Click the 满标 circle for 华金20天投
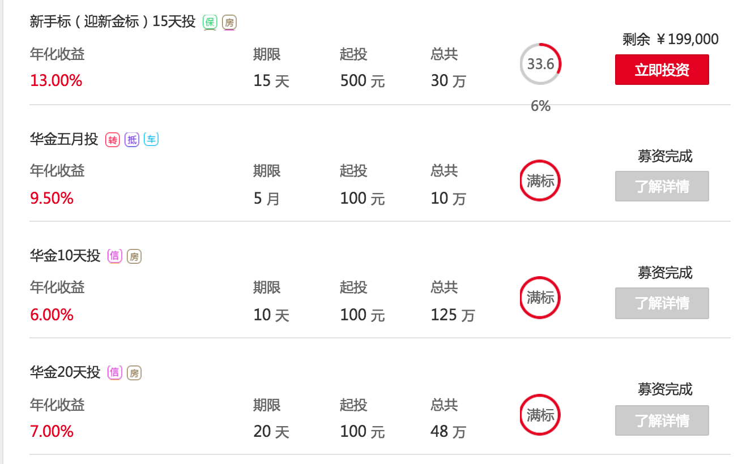742x464 pixels. point(540,415)
